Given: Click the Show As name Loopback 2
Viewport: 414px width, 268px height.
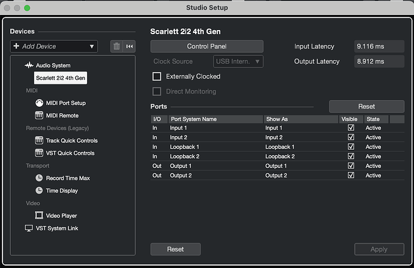Looking at the screenshot, I should click(280, 156).
